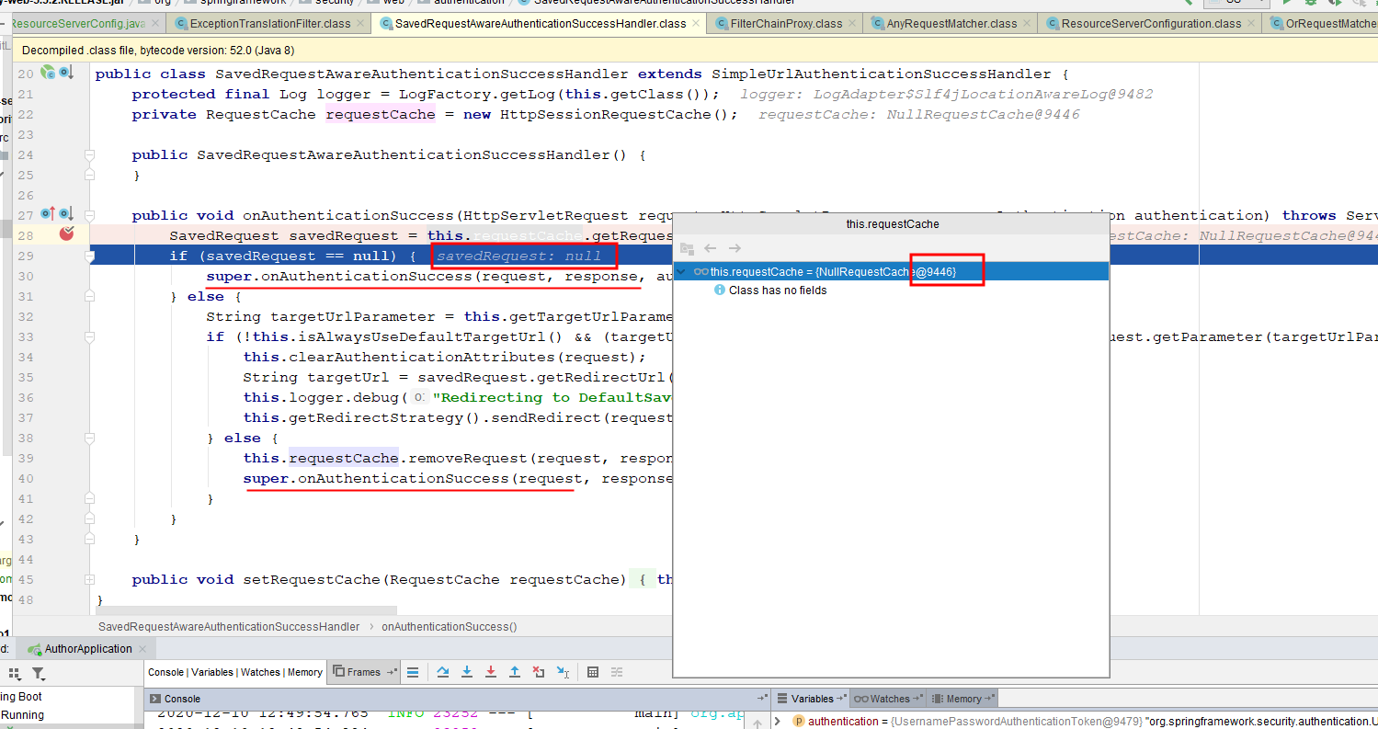Click back arrow in this.requestCache popup
The width and height of the screenshot is (1378, 729).
pos(710,248)
